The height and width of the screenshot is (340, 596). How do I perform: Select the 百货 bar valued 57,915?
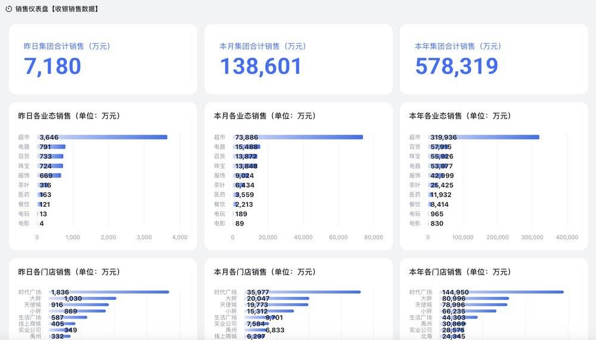pyautogui.click(x=439, y=146)
